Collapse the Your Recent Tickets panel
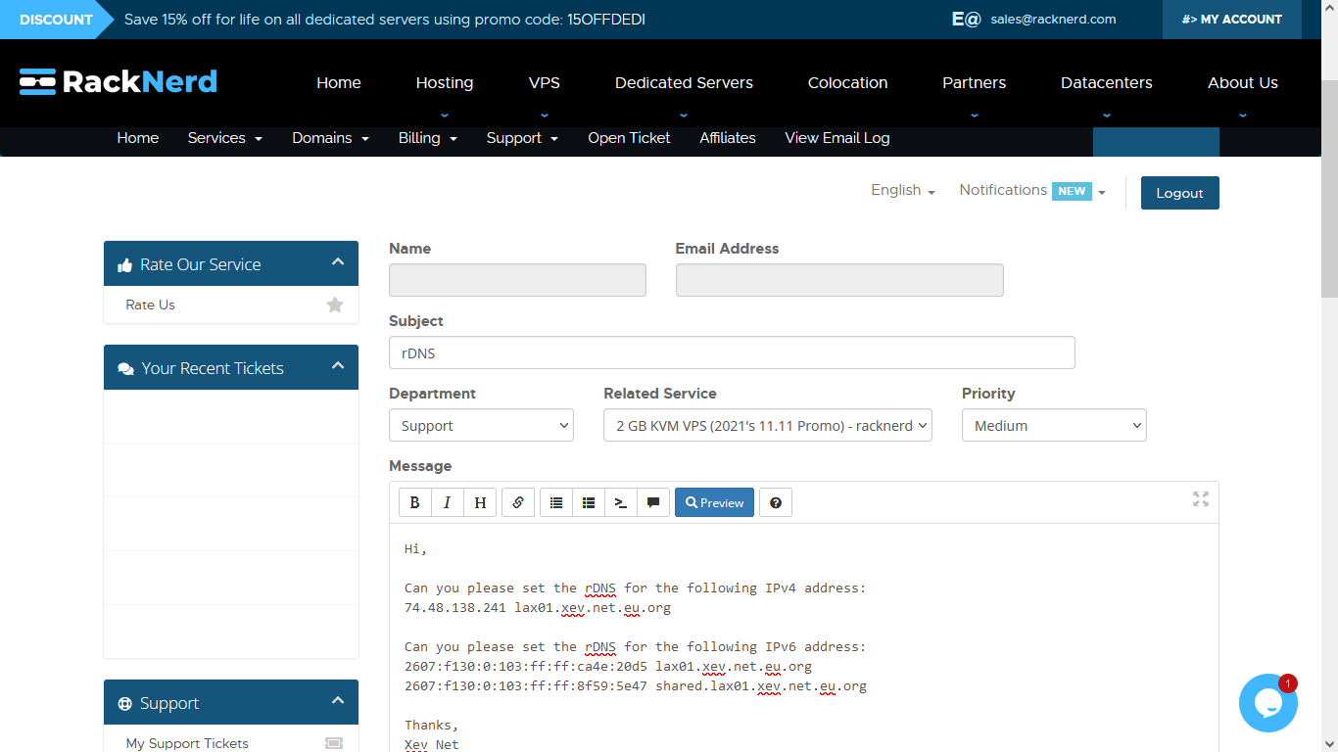This screenshot has height=752, width=1338. 338,366
